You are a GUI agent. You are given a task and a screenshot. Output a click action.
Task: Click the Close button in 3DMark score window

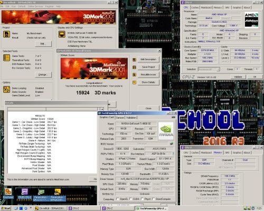click(x=148, y=108)
